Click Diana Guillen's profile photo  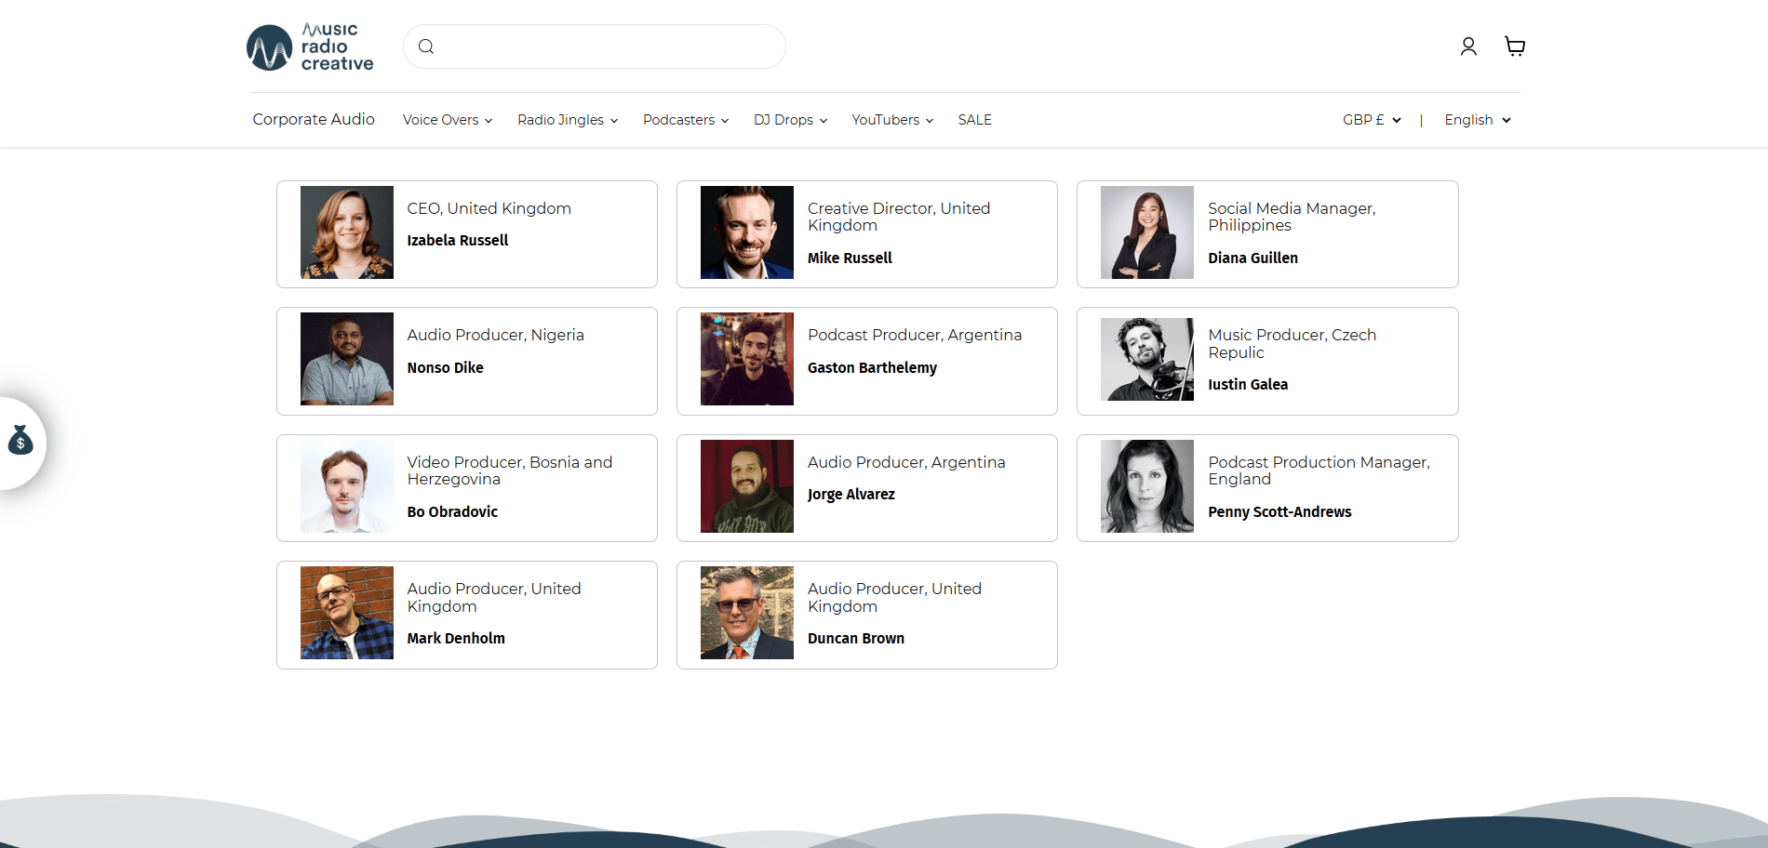(1147, 232)
